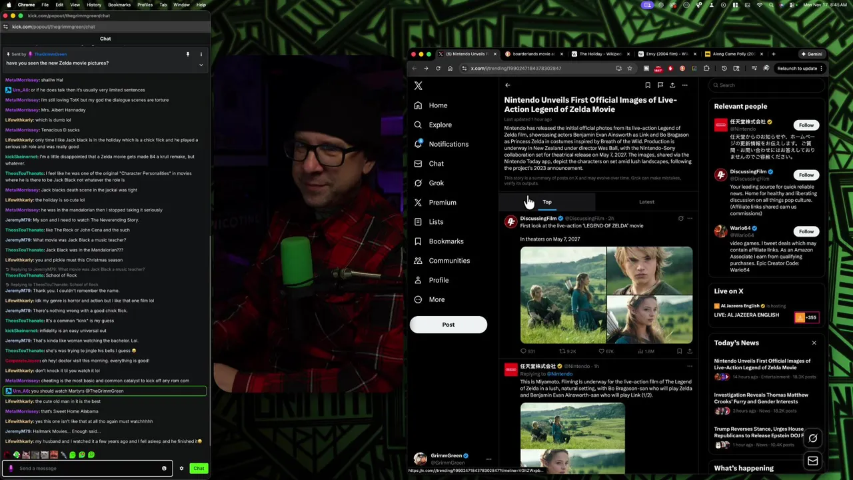Go back with the story page arrow
Screen dimensions: 853x480
[x=507, y=85]
